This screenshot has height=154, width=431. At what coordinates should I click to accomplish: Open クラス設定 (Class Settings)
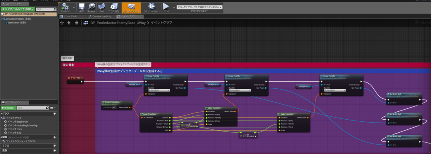[x=114, y=8]
